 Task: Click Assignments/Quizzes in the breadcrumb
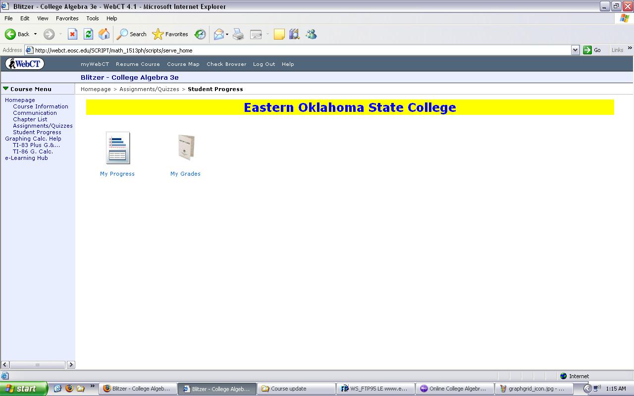pyautogui.click(x=149, y=89)
